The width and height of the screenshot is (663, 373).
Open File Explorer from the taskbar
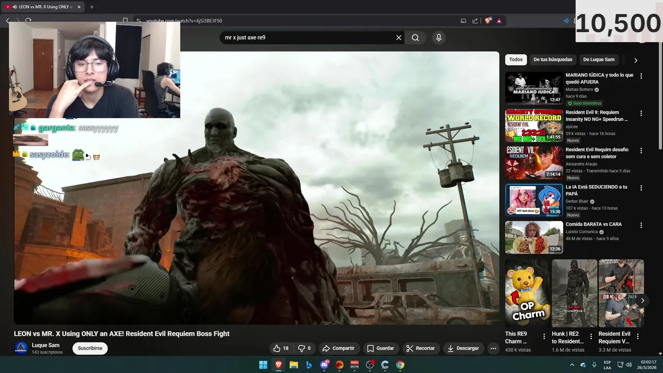294,365
